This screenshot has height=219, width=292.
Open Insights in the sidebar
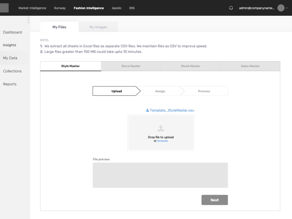[x=10, y=45]
